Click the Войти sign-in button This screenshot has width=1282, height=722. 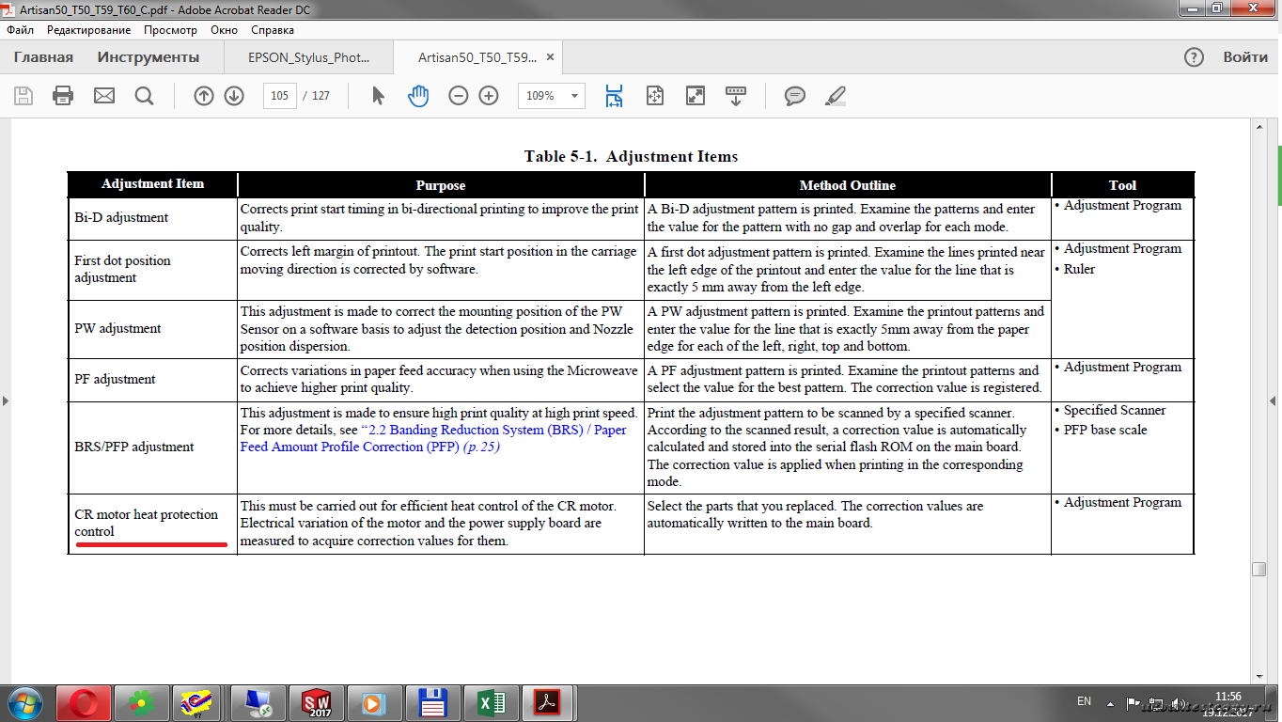(1245, 57)
